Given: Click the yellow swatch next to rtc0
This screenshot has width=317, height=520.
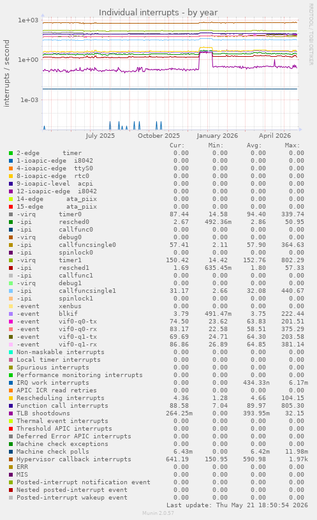Looking at the screenshot, I should tap(11, 176).
